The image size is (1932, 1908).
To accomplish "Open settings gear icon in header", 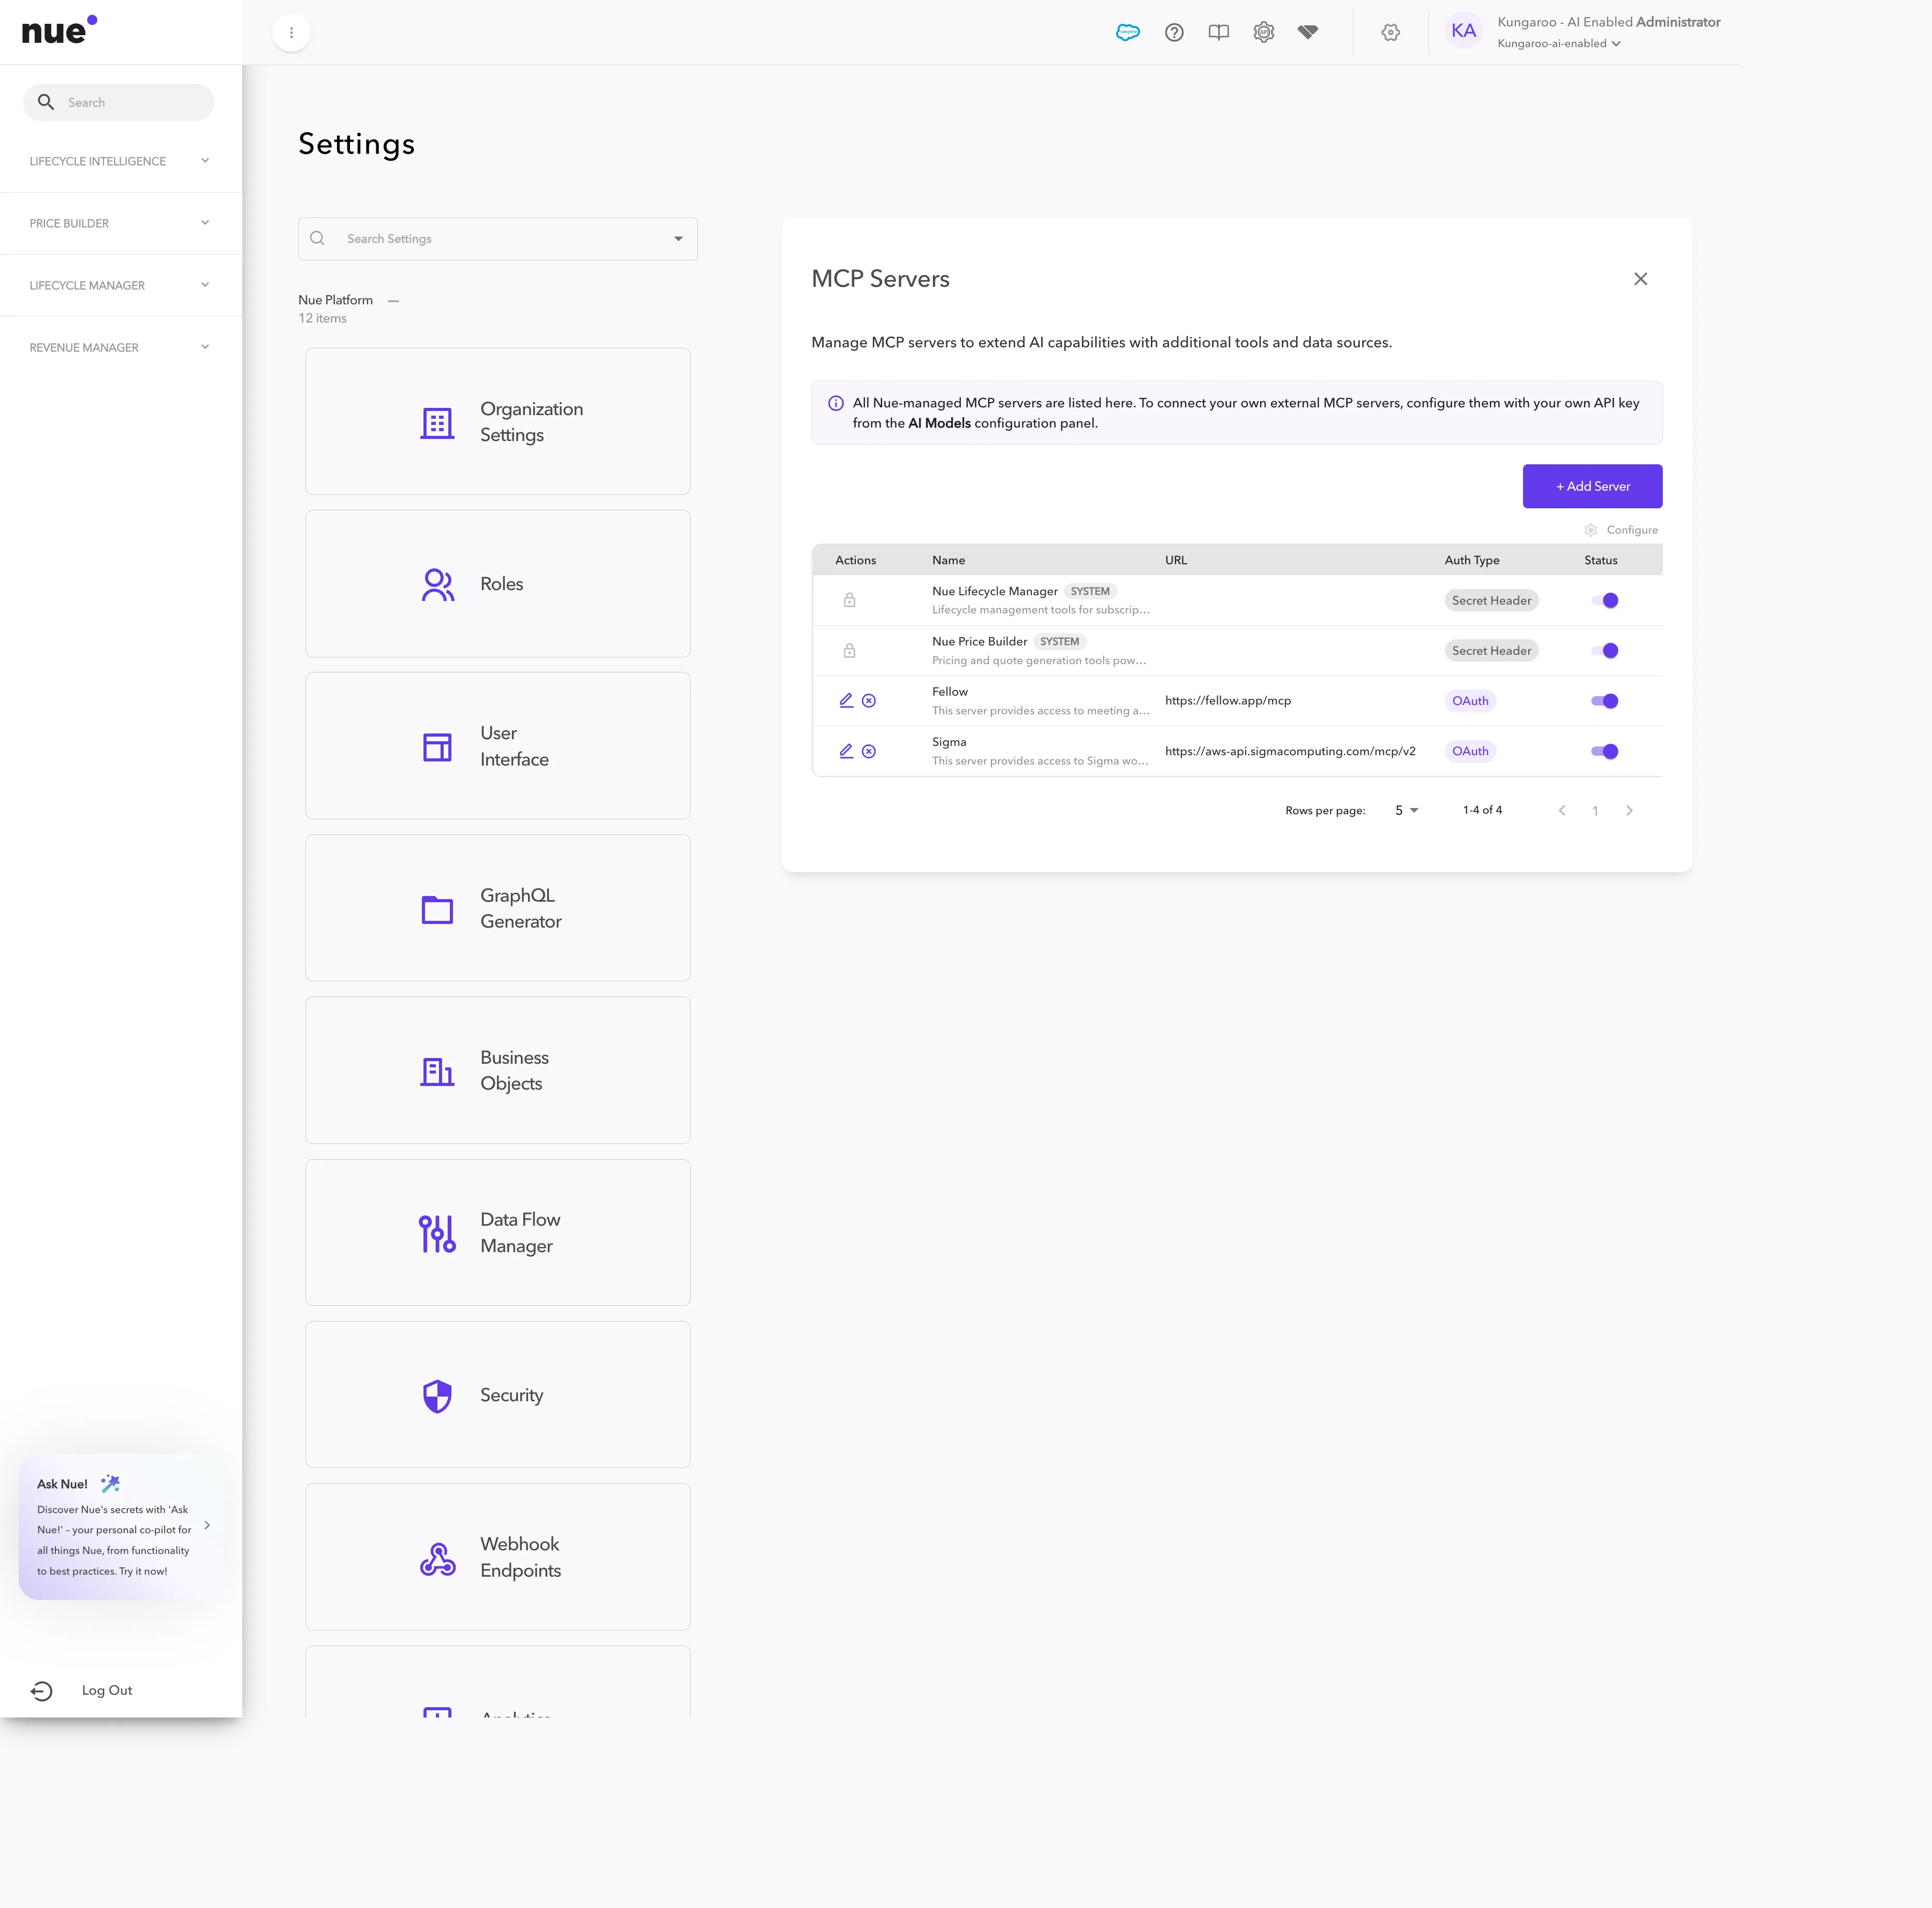I will tap(1390, 32).
